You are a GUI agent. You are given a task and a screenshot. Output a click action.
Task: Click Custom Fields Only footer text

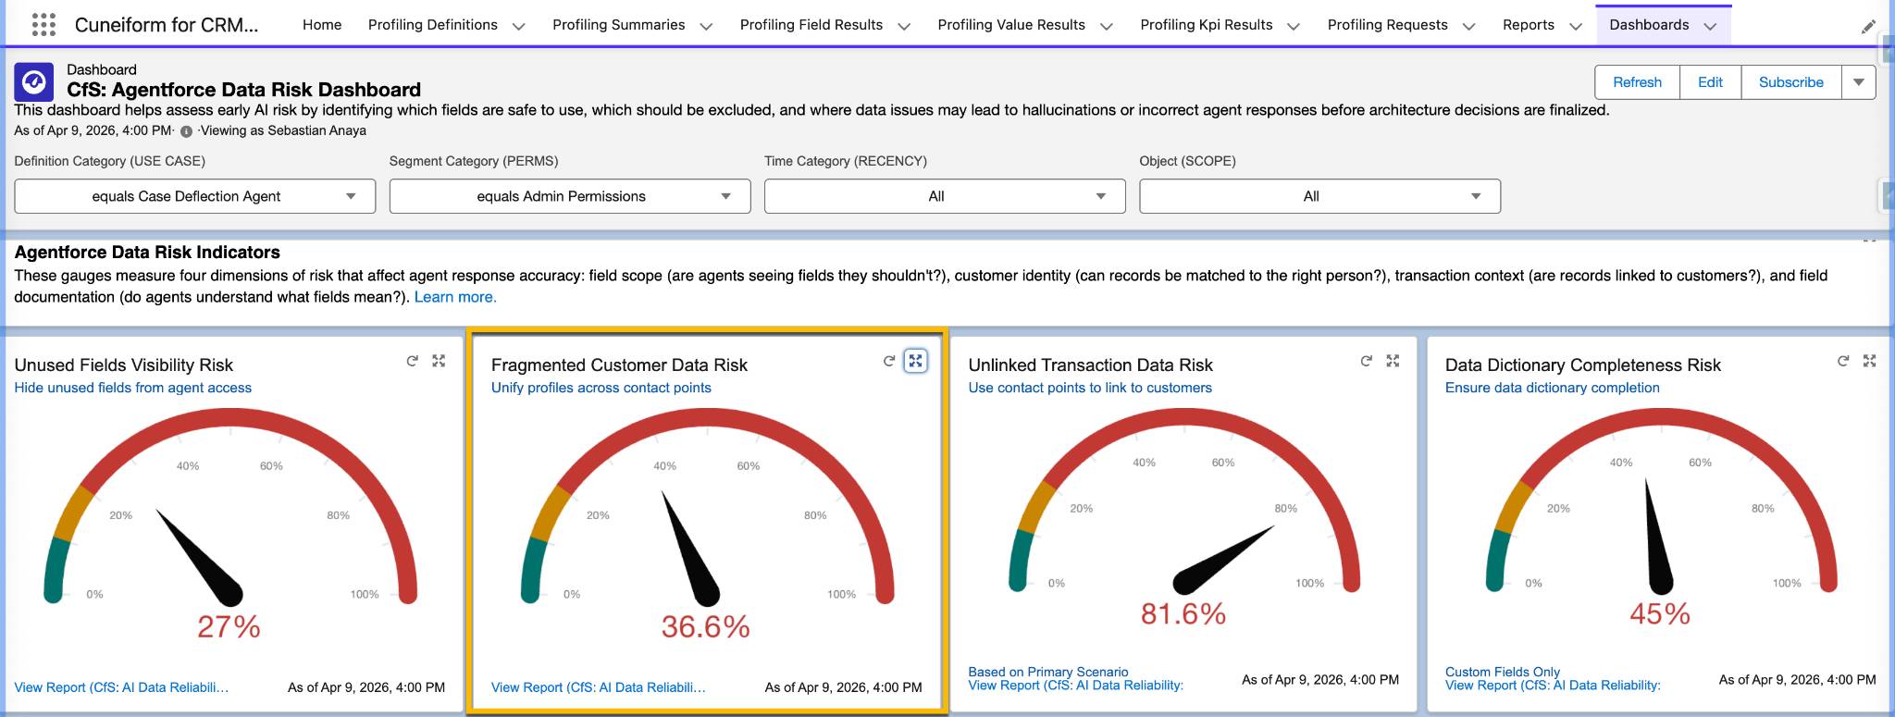coord(1503,672)
